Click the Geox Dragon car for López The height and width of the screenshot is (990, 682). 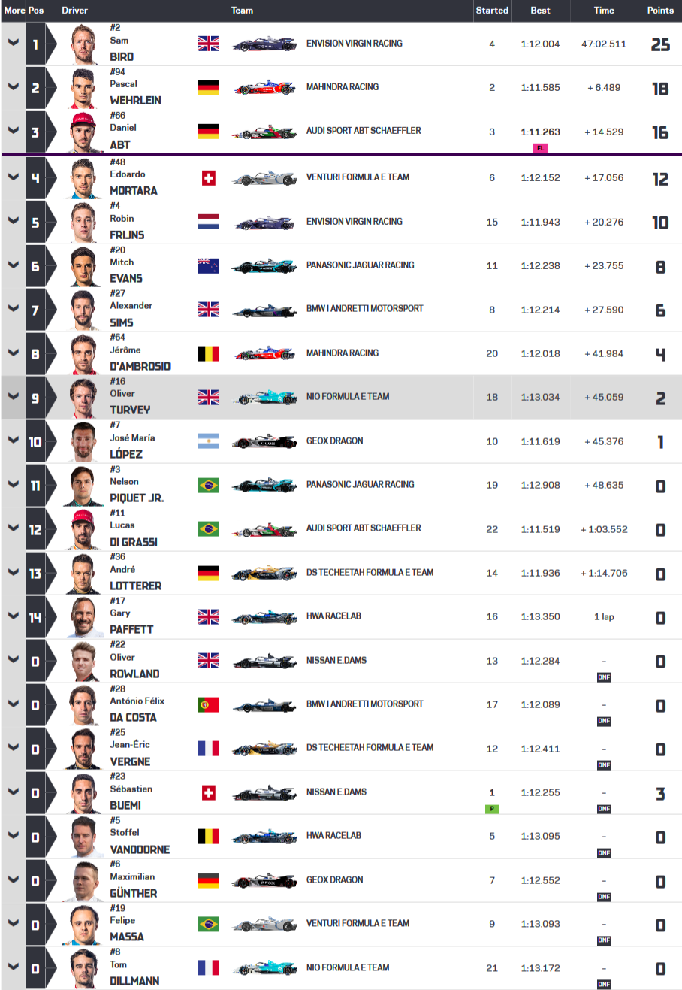pos(264,442)
